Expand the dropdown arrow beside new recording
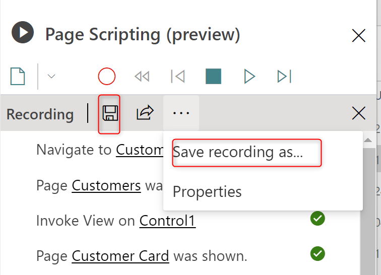 coord(51,77)
